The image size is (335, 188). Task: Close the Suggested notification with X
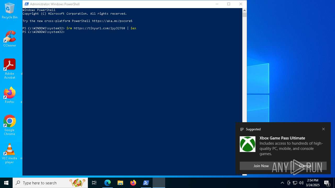(x=323, y=129)
